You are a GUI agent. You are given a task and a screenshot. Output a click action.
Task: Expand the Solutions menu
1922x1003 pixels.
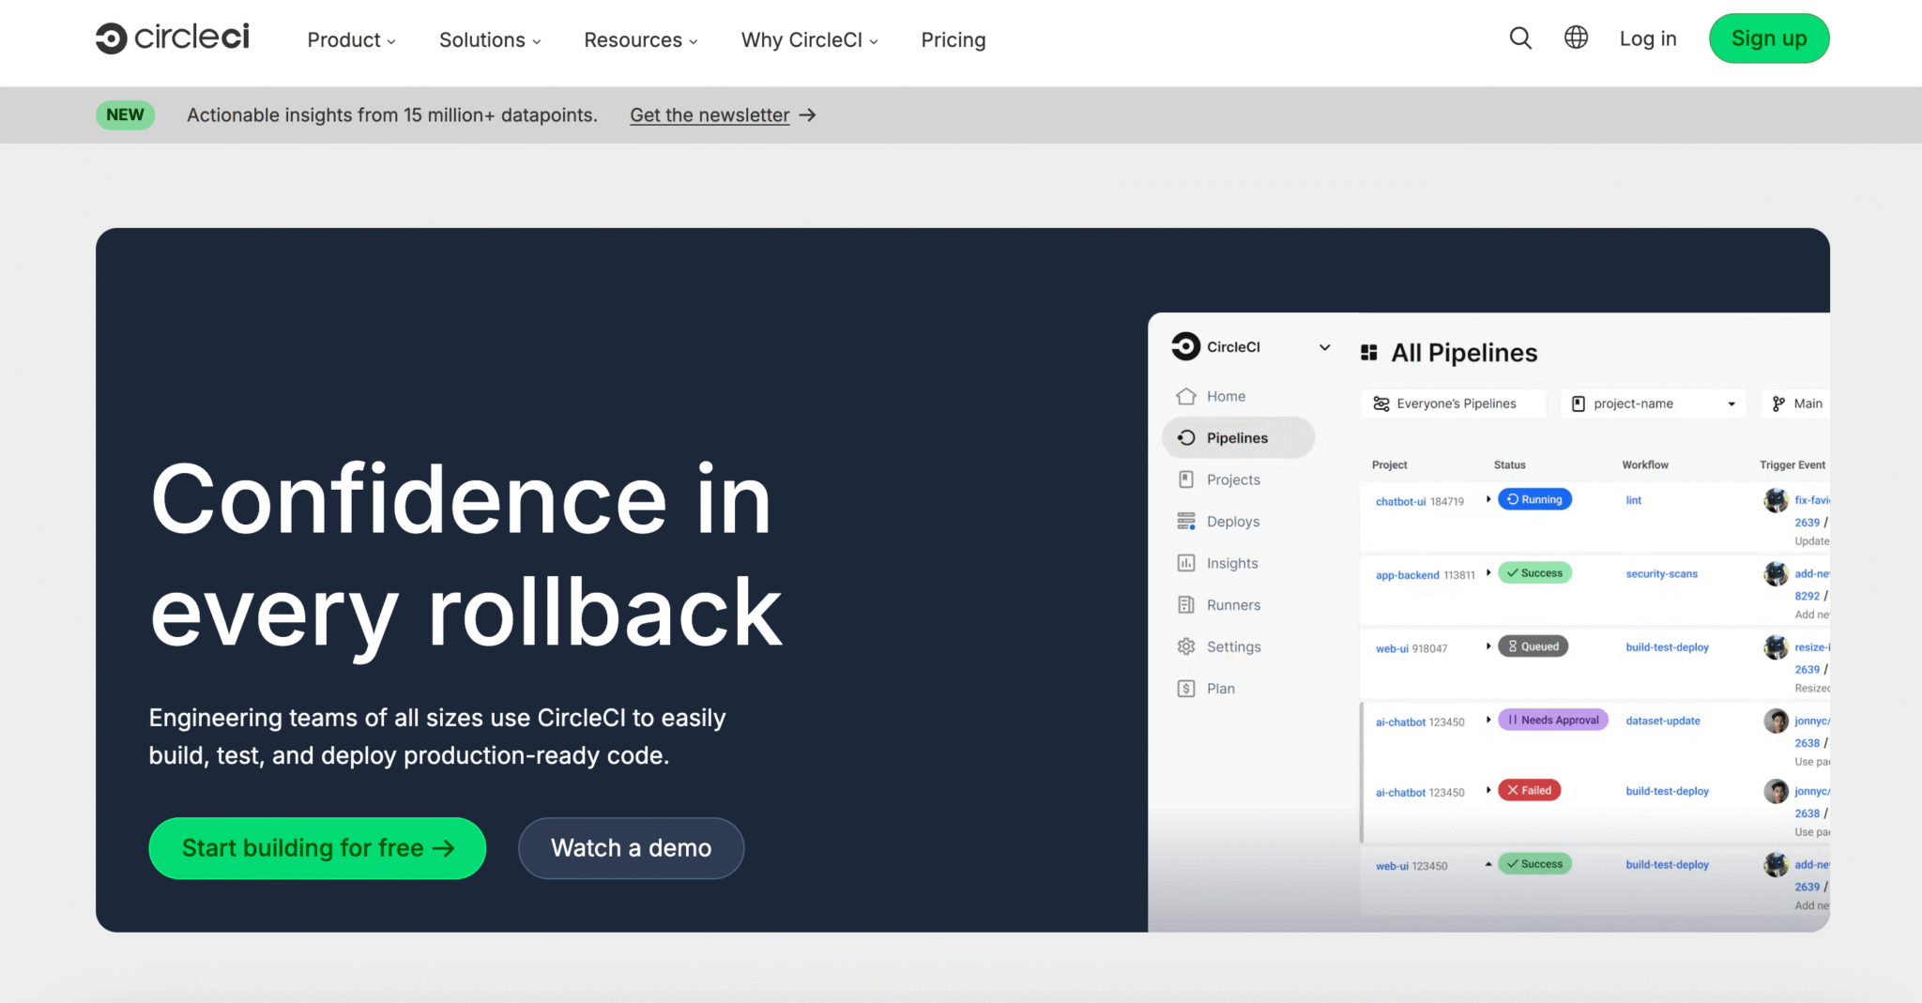490,39
